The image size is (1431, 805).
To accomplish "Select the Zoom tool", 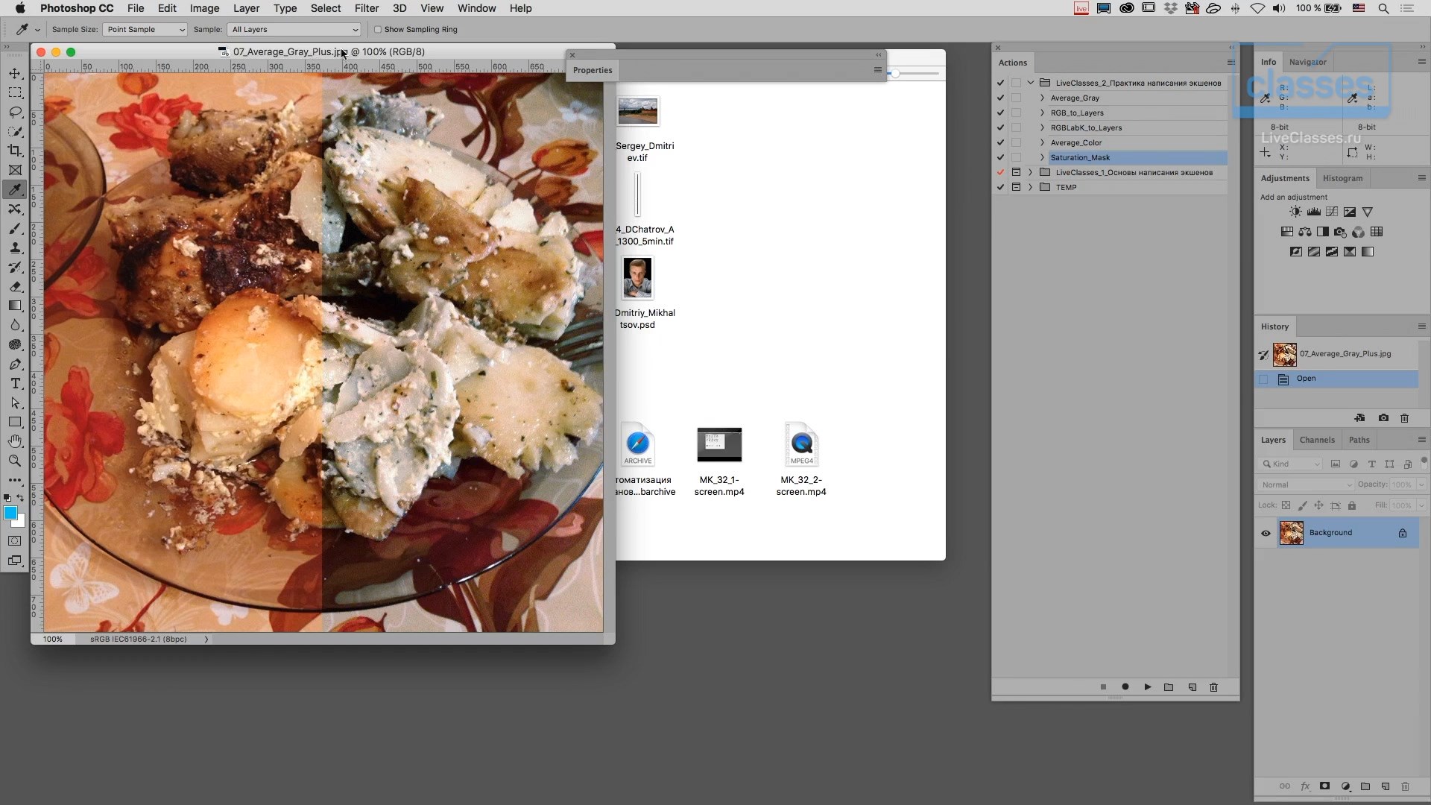I will (x=15, y=461).
